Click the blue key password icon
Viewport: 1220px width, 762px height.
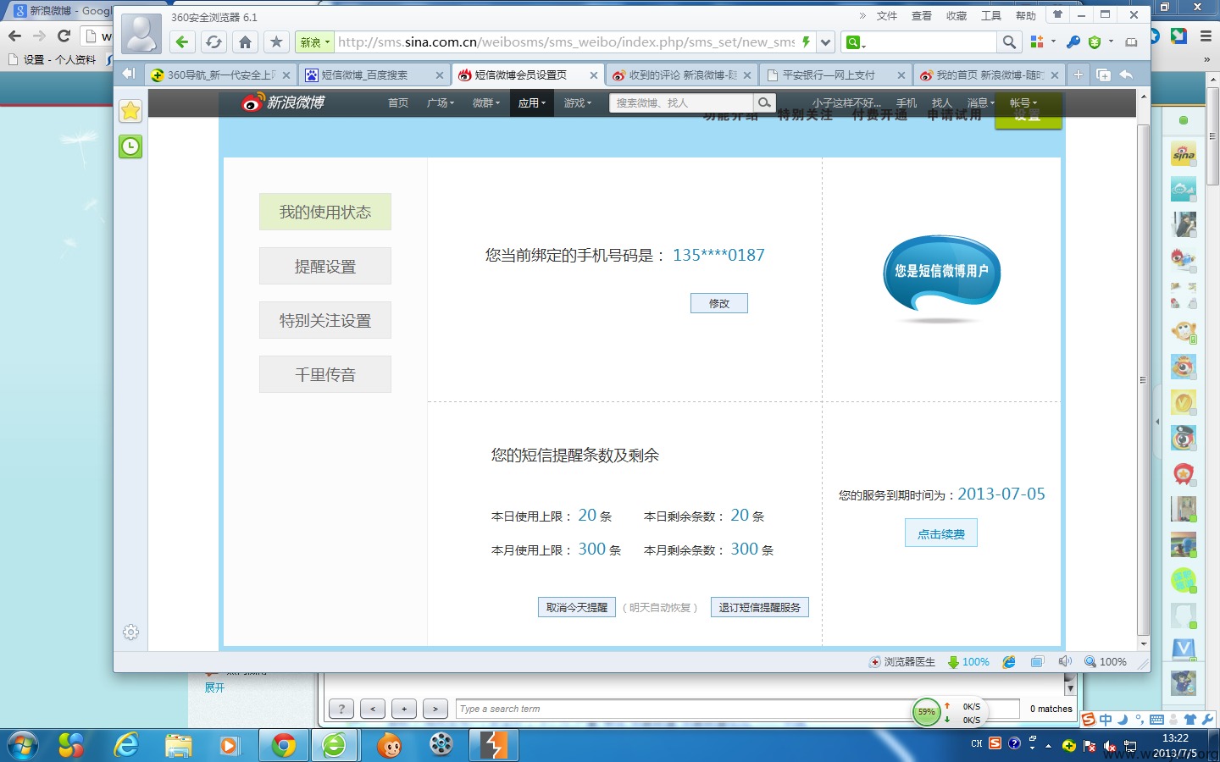[1073, 42]
